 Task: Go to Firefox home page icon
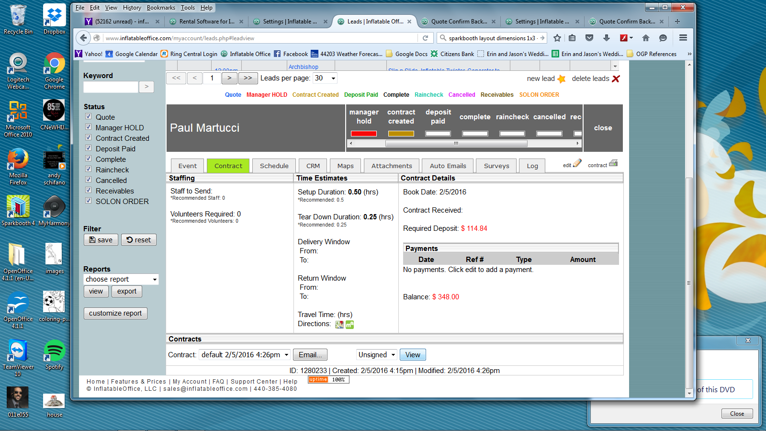(x=646, y=38)
